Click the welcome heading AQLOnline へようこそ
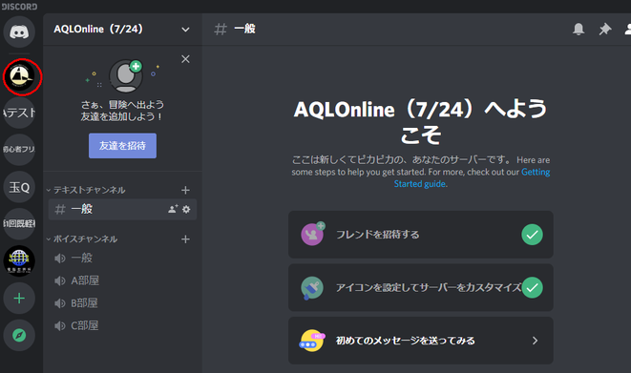The height and width of the screenshot is (373, 631). [x=421, y=121]
